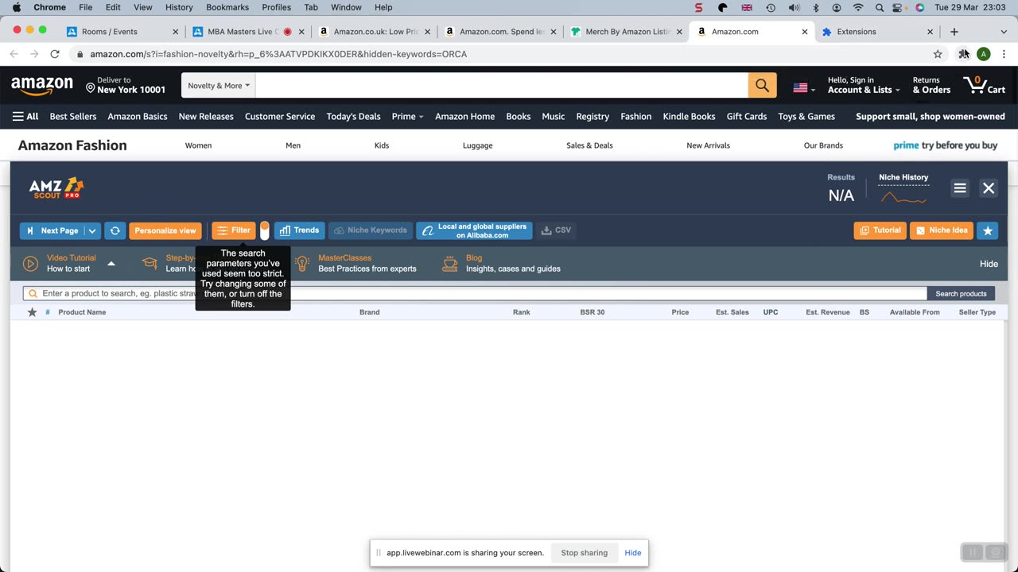This screenshot has height=572, width=1018.
Task: Sort by Est. Revenue column
Action: [827, 312]
